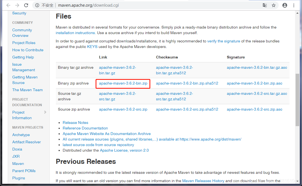This screenshot has height=186, width=302.
Task: Open apache-maven-3.6.2-bin.zip.sha512 checksum
Action: click(x=187, y=83)
